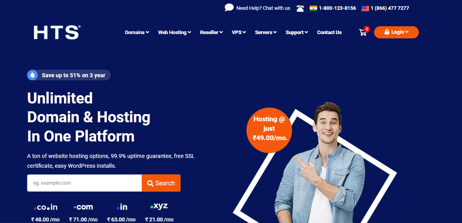Click the domain search input field
462x223 pixels.
click(84, 183)
